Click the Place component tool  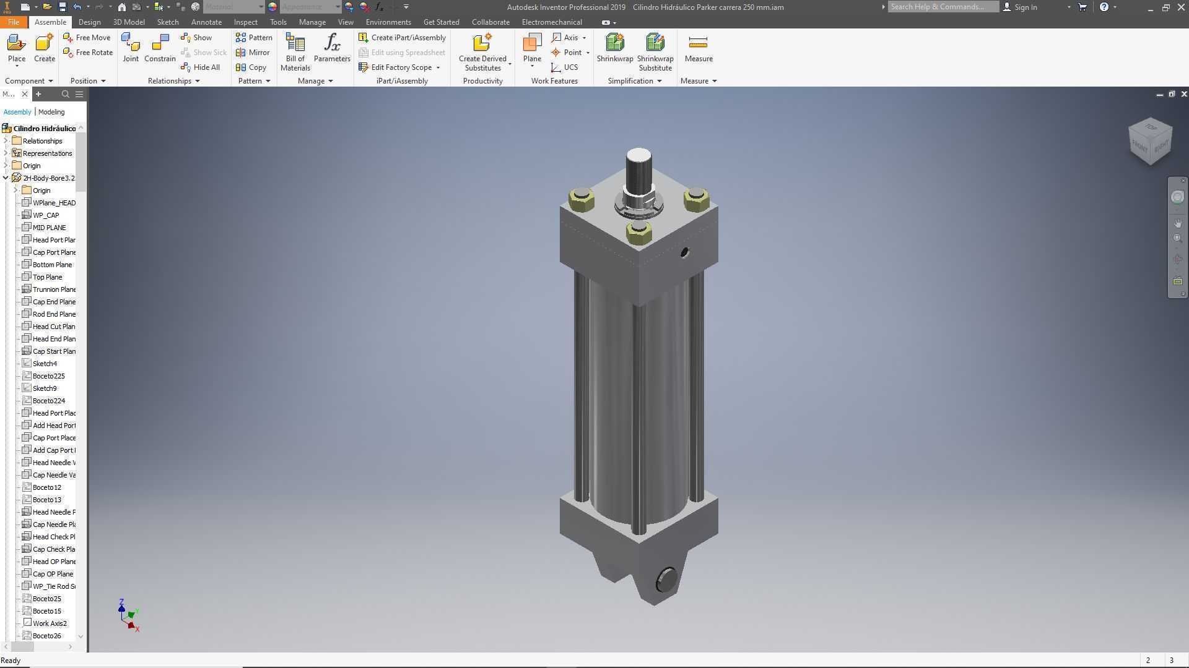(17, 48)
